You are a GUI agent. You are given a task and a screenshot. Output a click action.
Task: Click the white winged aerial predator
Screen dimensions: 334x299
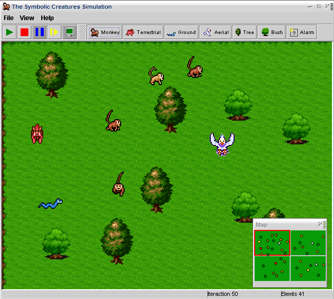222,144
